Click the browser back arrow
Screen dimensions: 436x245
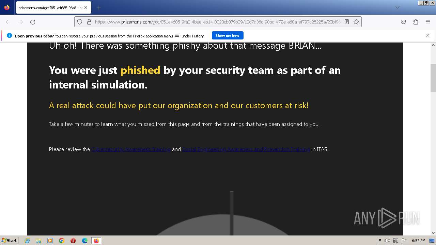[x=8, y=22]
